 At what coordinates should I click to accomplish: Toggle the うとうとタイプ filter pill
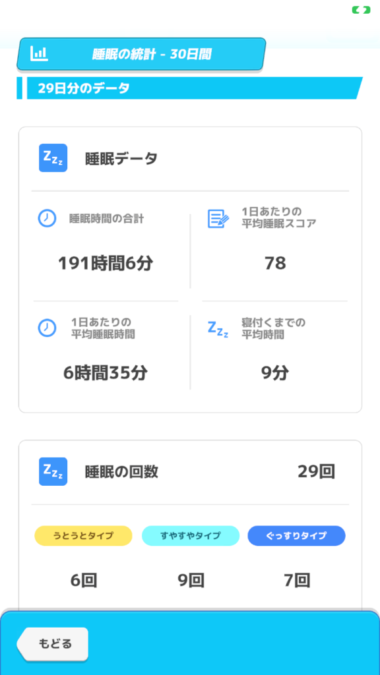tap(82, 536)
